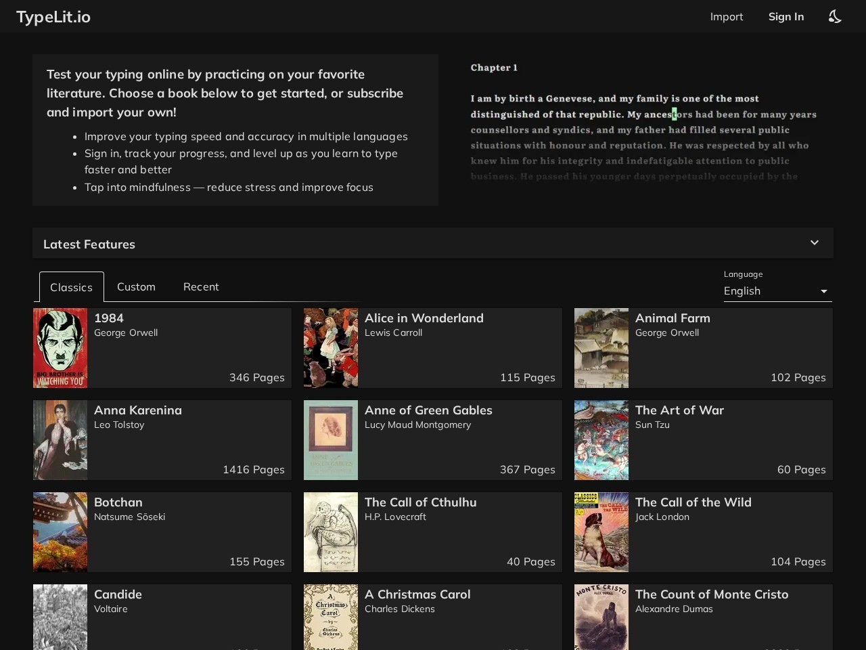Image resolution: width=866 pixels, height=650 pixels.
Task: Click the Latest Features heading text
Action: [x=89, y=244]
